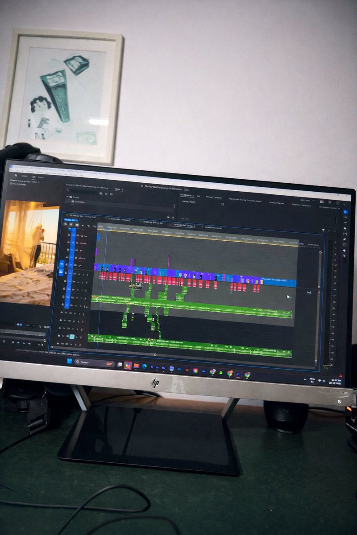Add a marker from the timeline header
The height and width of the screenshot is (535, 357).
pyautogui.click(x=83, y=226)
